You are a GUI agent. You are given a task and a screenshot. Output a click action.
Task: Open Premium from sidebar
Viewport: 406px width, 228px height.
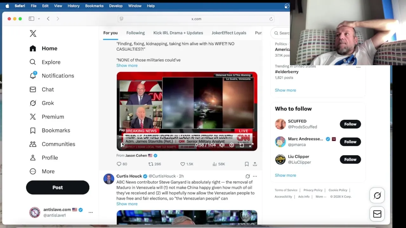tap(47, 117)
